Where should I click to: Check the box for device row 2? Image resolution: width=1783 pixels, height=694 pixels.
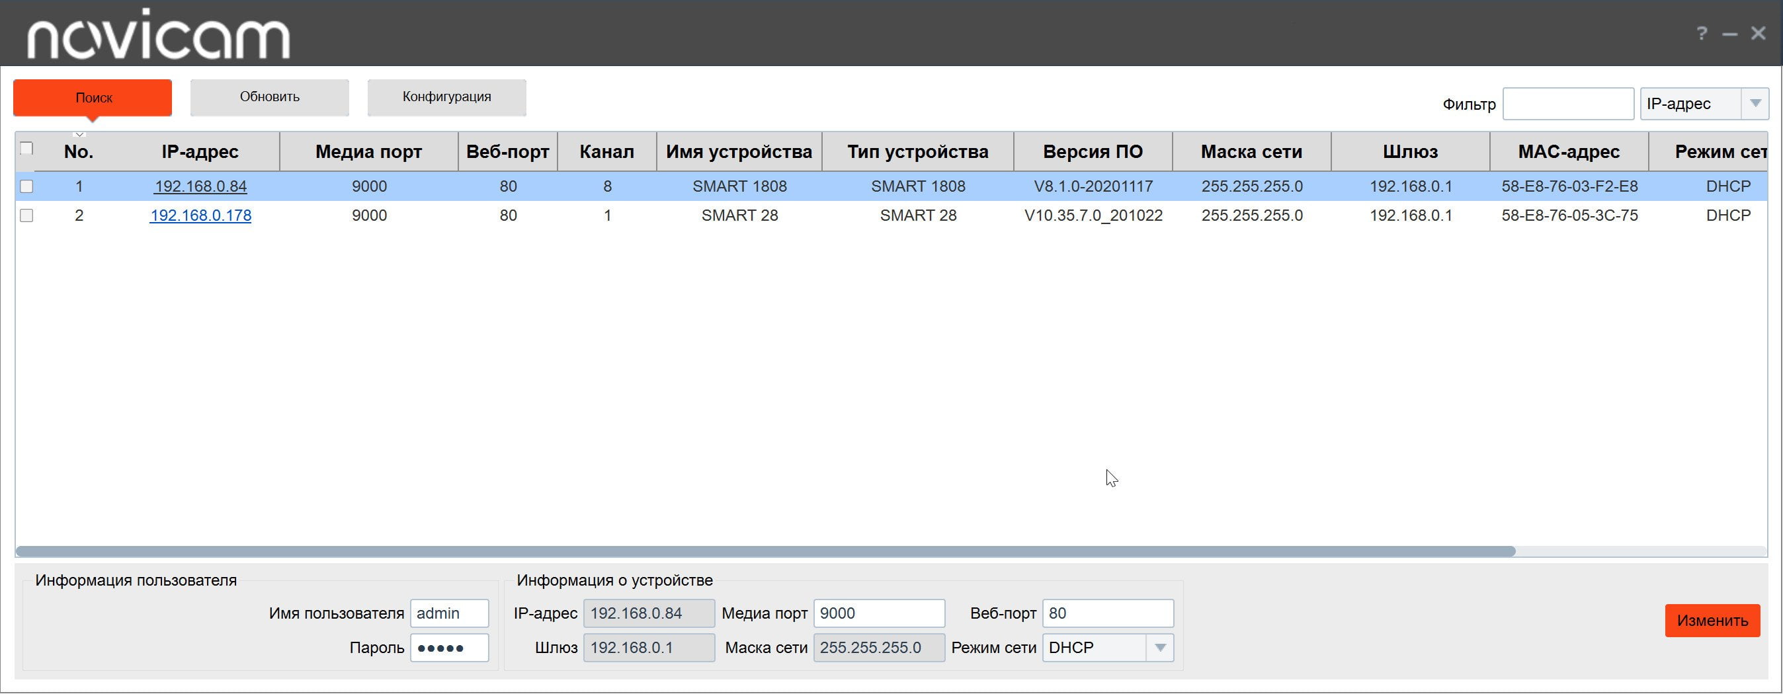click(26, 215)
